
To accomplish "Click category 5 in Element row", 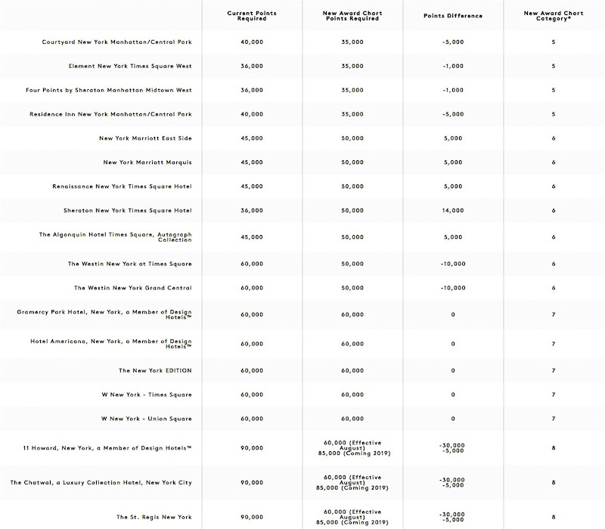I will click(x=554, y=66).
